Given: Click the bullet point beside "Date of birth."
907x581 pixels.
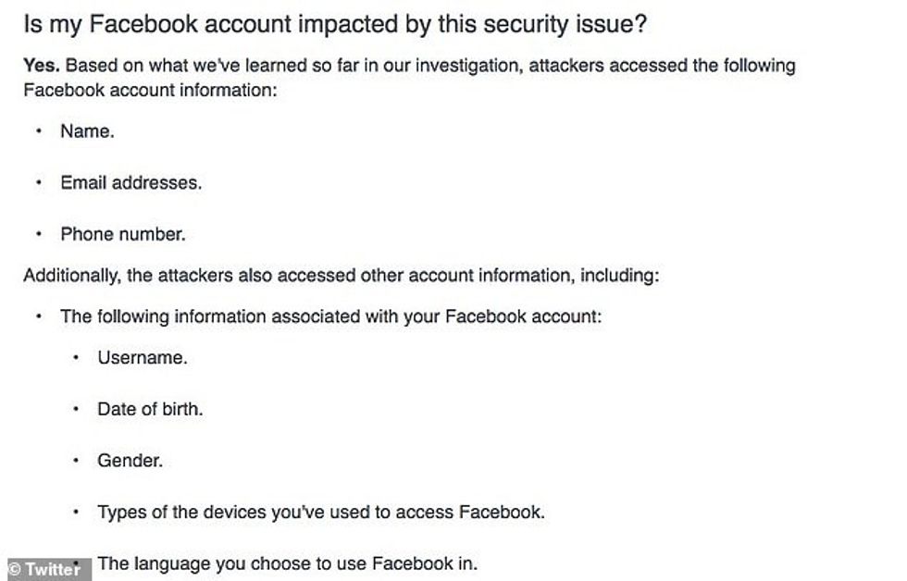Looking at the screenshot, I should coord(76,409).
